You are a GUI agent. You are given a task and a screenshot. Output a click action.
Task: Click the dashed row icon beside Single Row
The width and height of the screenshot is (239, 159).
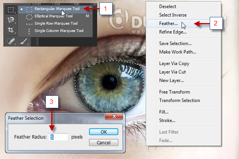pos(29,24)
